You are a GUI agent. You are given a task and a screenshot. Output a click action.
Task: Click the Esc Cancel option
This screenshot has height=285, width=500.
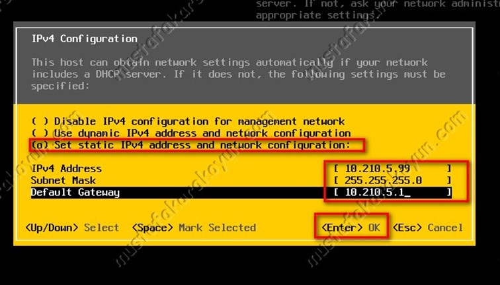(428, 228)
